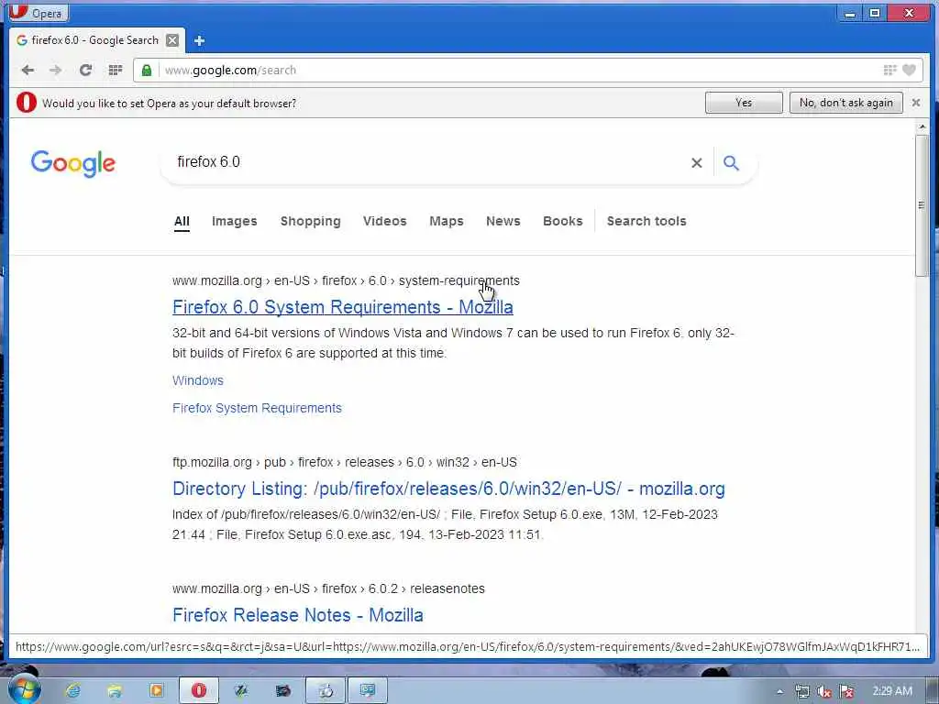Go back to the previous page
The image size is (939, 704).
(28, 70)
